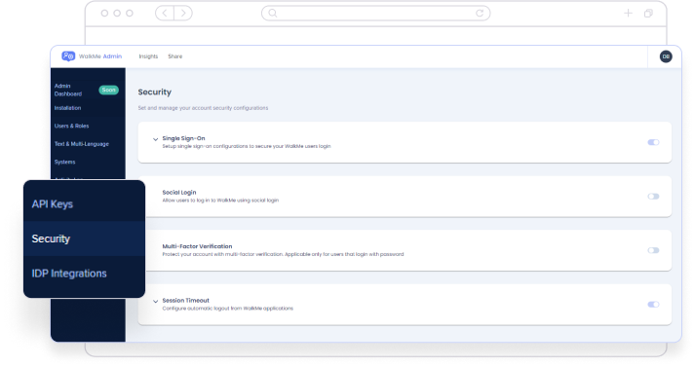The height and width of the screenshot is (367, 694).
Task: Click the browser forward arrow
Action: [x=183, y=14]
